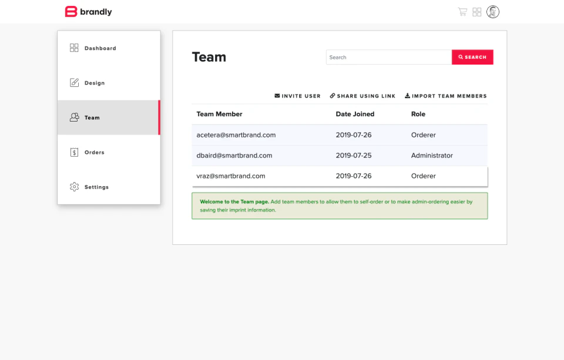Open the shopping cart icon in the header
Screen dimensions: 564x360
click(x=462, y=11)
